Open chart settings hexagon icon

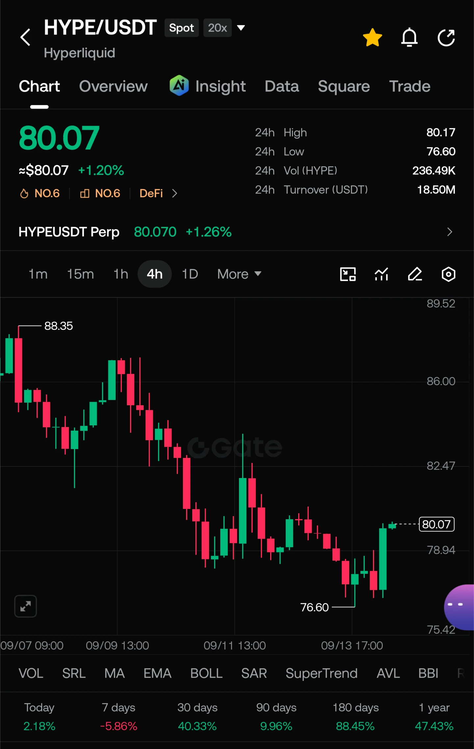pos(448,274)
